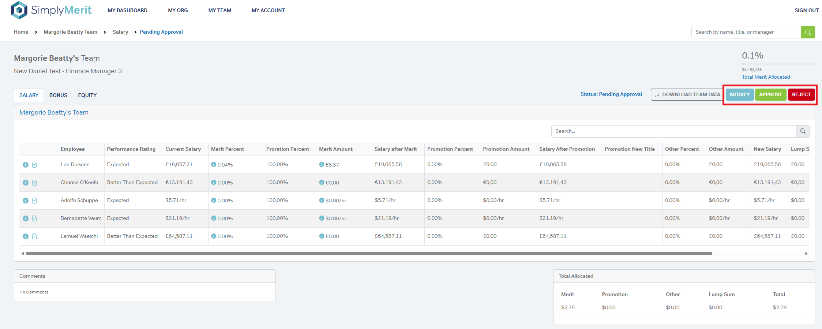Download team data

[687, 94]
